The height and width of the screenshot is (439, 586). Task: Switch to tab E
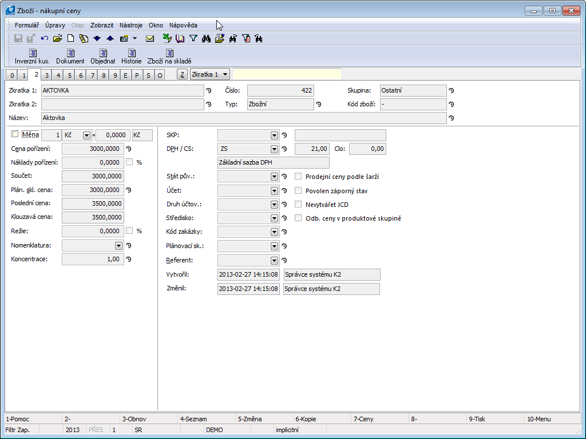(x=125, y=75)
